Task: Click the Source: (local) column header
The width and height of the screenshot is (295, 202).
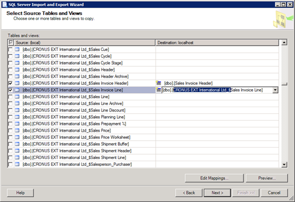Action: 85,42
